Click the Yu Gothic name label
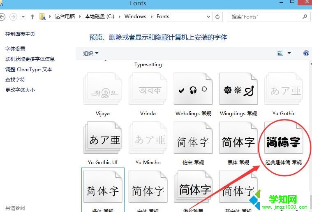312x212 pixels. (284, 113)
